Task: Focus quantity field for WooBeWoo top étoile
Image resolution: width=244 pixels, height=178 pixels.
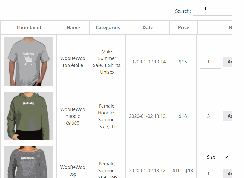Action: pos(211,62)
